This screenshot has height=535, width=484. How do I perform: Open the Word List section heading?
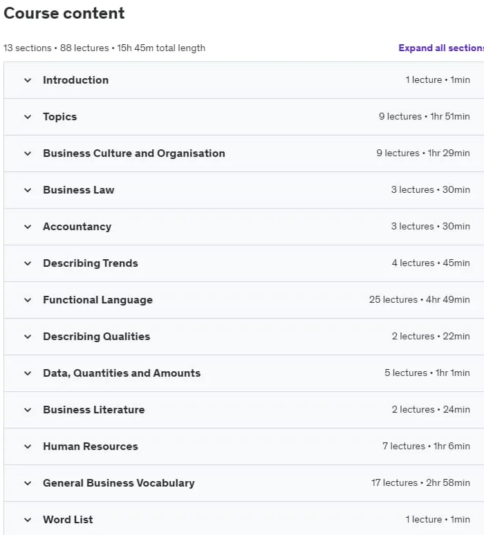click(68, 519)
